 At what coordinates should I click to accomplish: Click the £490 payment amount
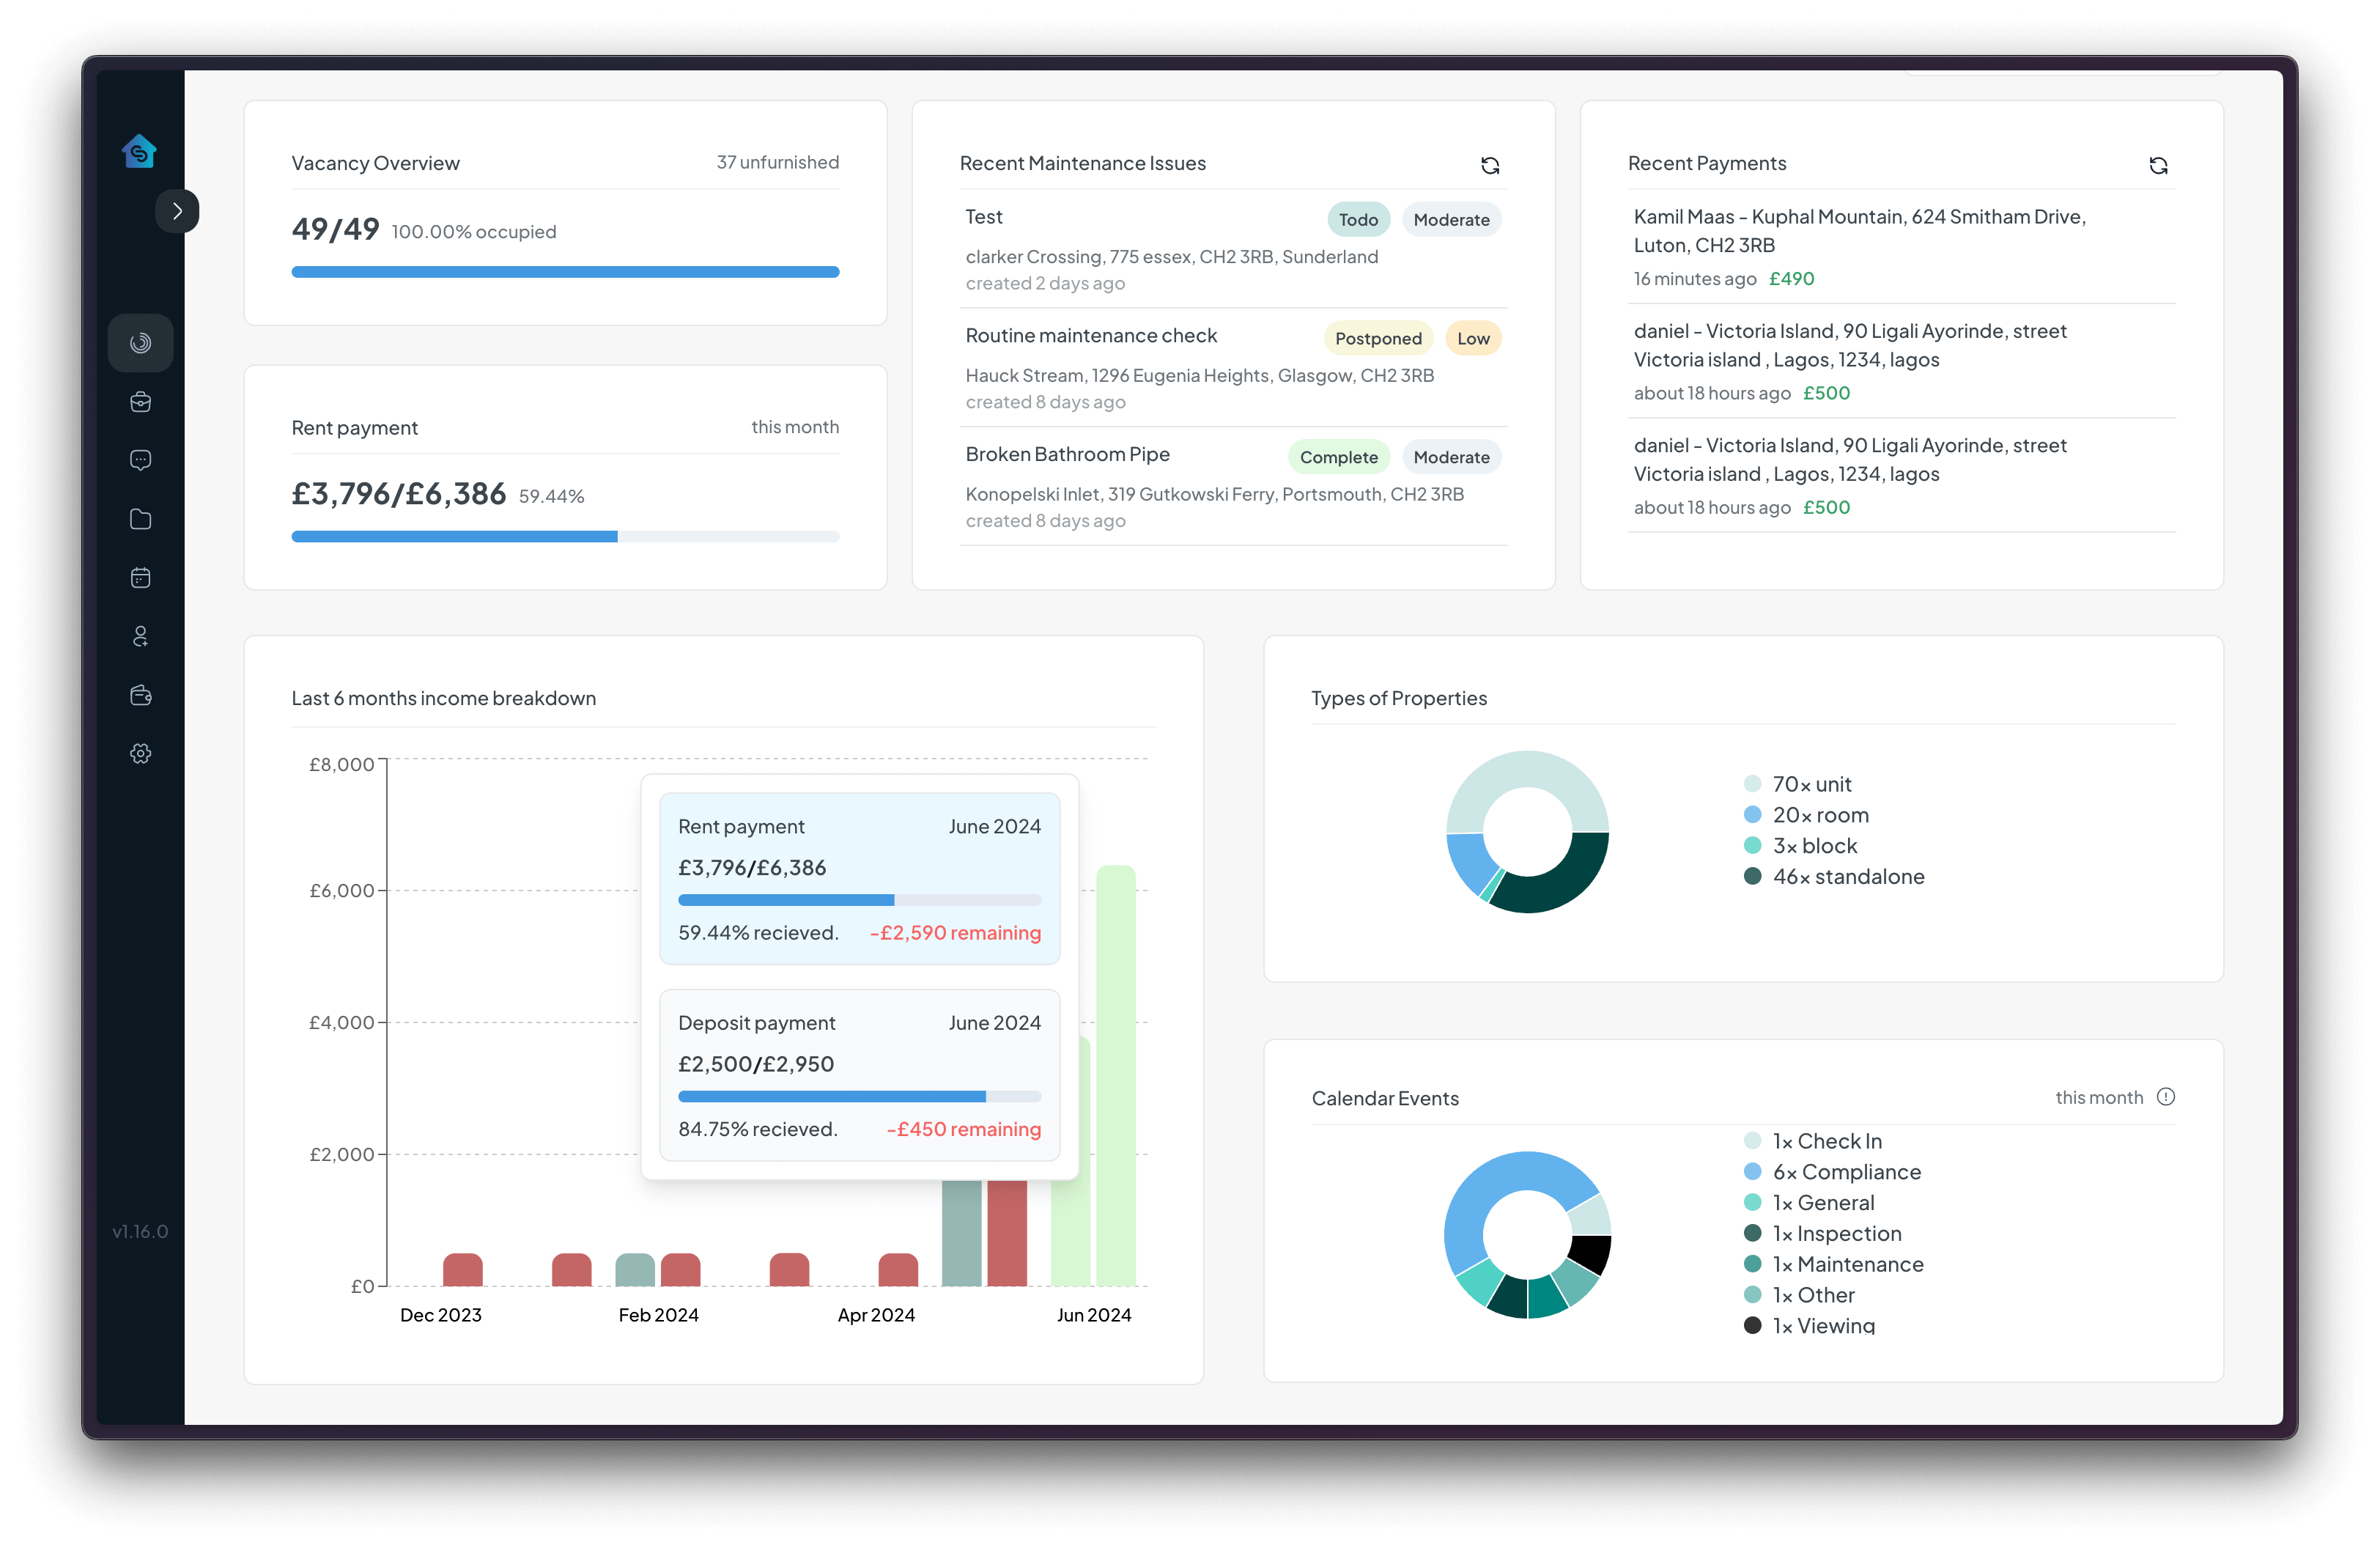[1791, 279]
